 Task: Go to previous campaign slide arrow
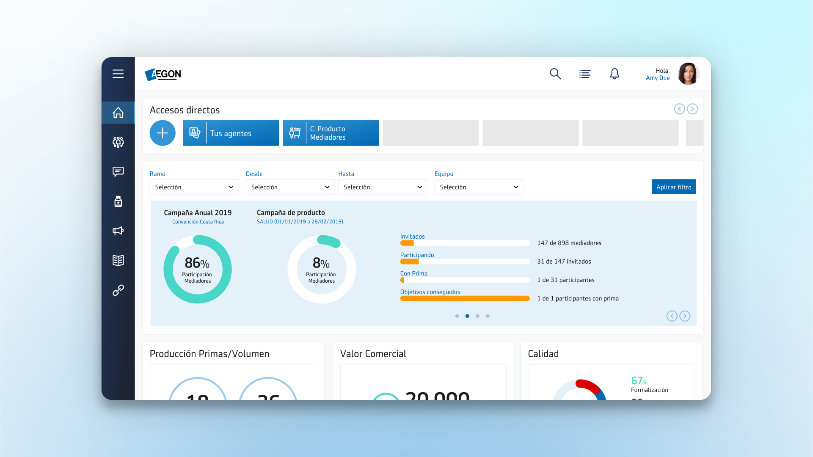point(672,316)
